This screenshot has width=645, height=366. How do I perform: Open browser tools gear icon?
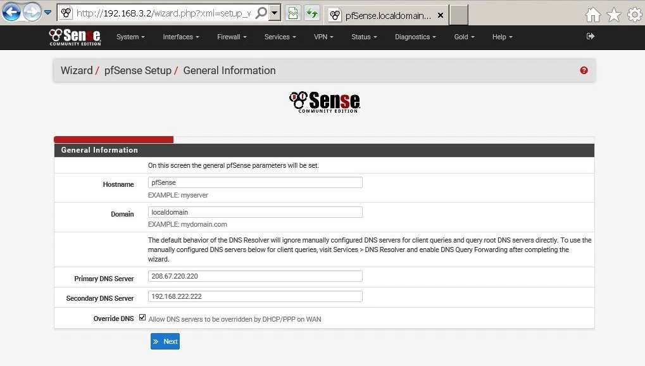point(635,15)
